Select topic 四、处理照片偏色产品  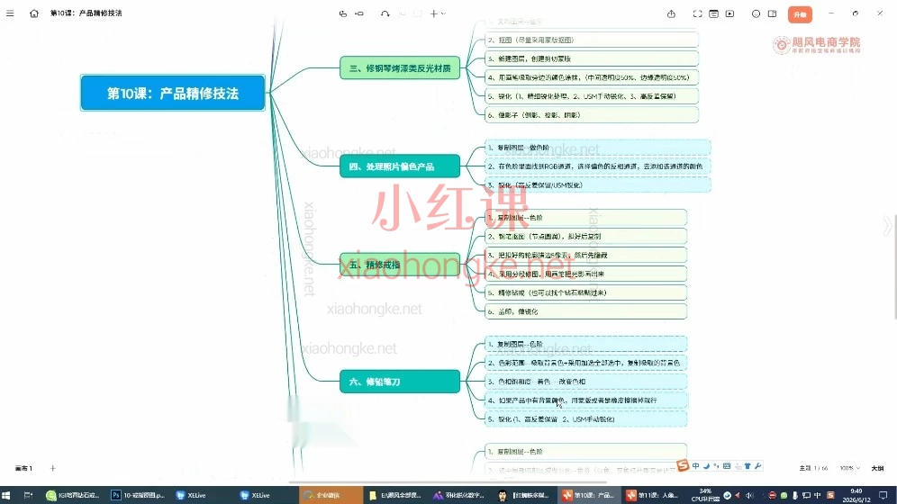pyautogui.click(x=400, y=166)
